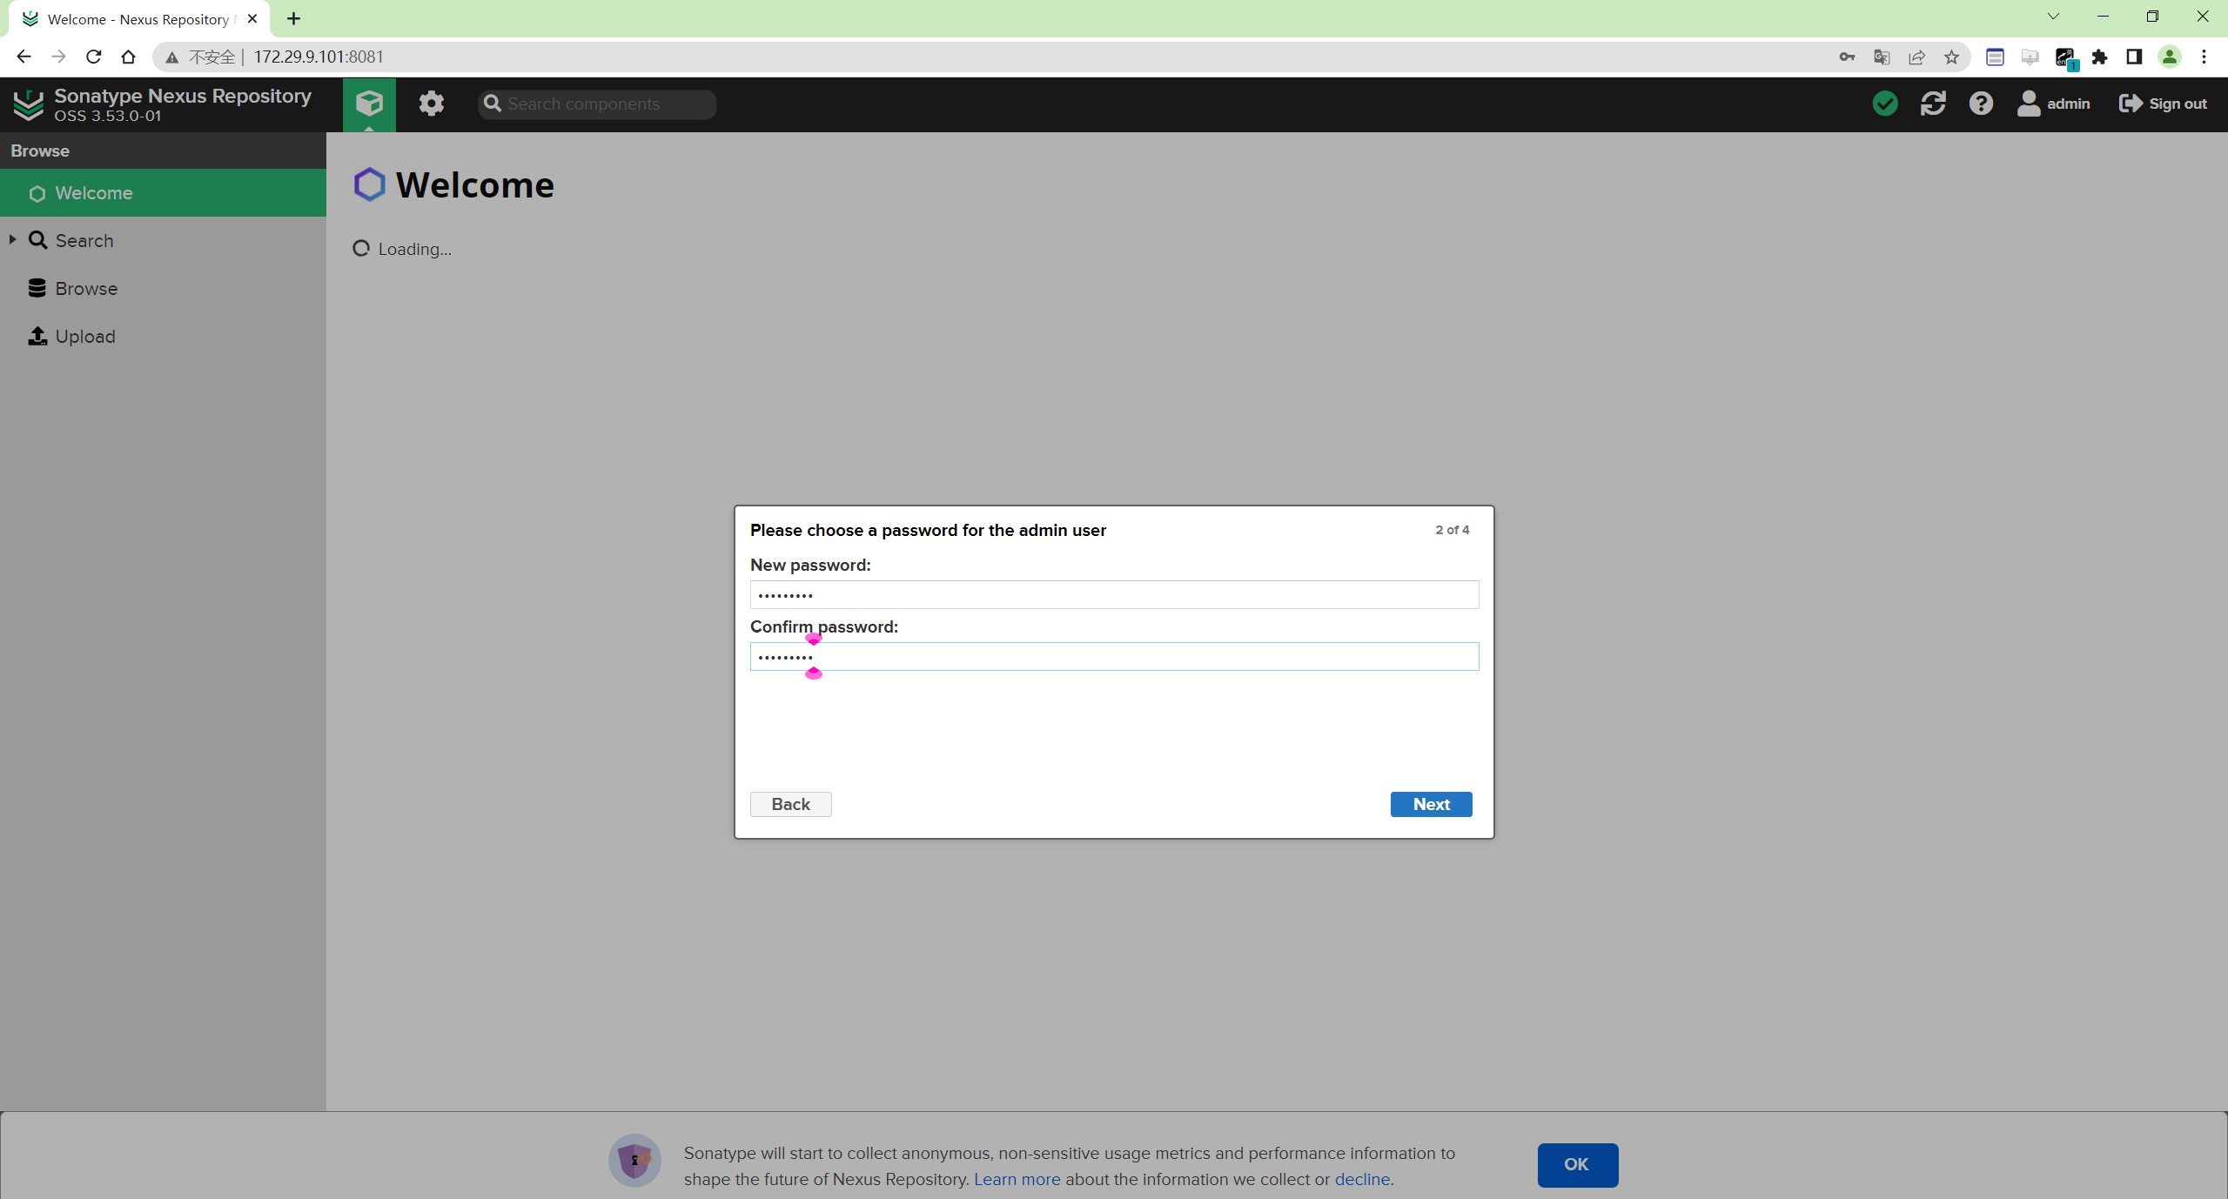Click the Next button to proceed
The width and height of the screenshot is (2228, 1199).
tap(1431, 803)
